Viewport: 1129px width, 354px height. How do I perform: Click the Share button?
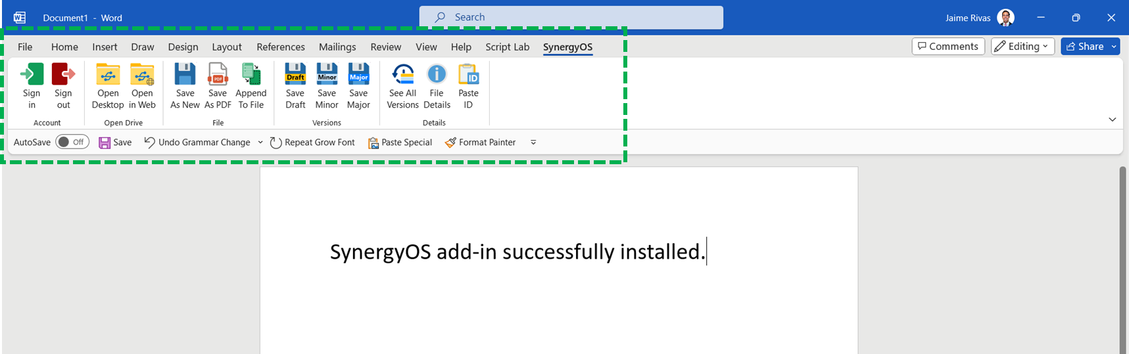click(x=1084, y=46)
